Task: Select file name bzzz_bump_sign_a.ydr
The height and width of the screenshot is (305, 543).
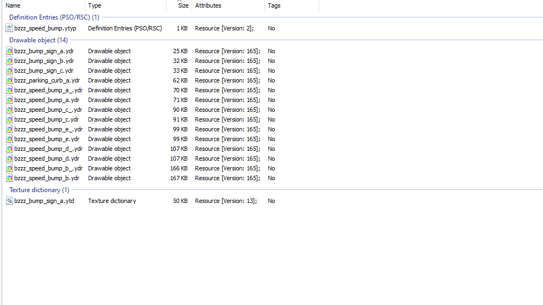Action: click(44, 51)
